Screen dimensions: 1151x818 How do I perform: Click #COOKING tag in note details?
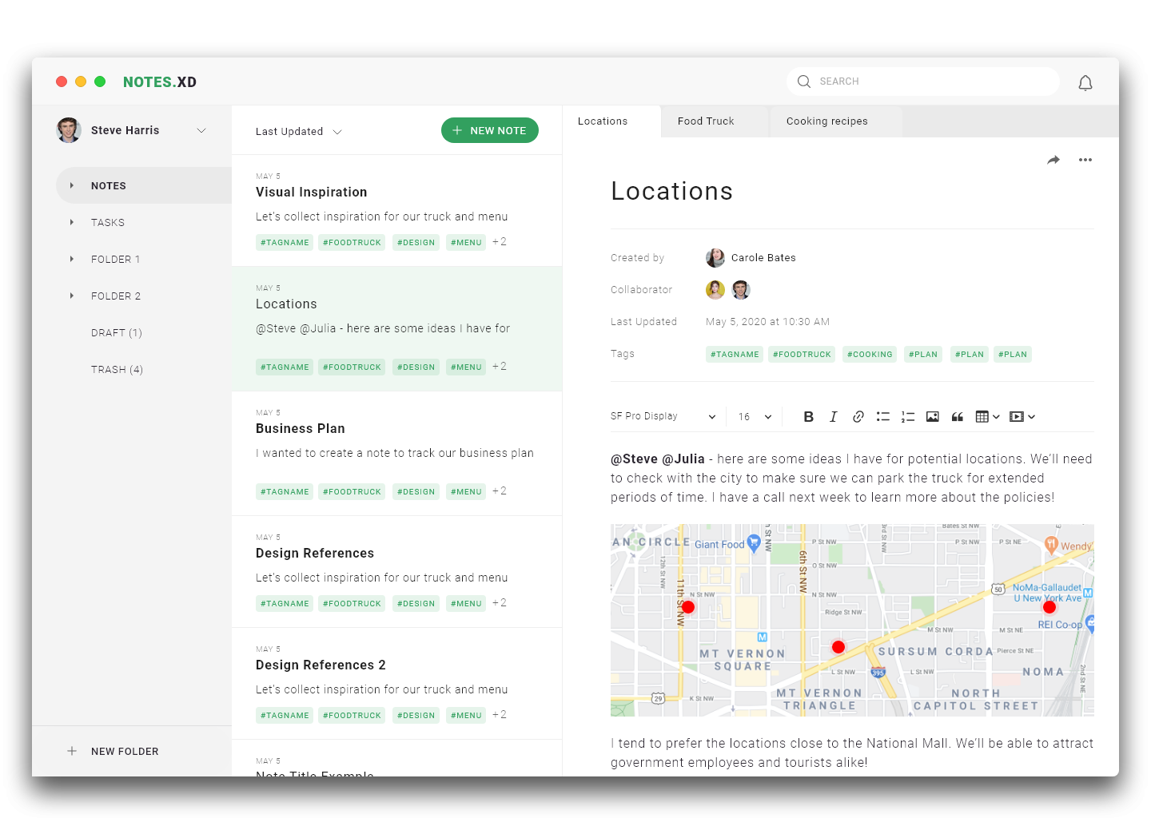[x=870, y=354]
